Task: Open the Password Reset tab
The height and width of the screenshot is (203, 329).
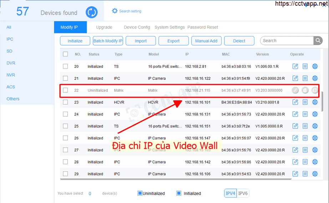Action: pos(203,27)
